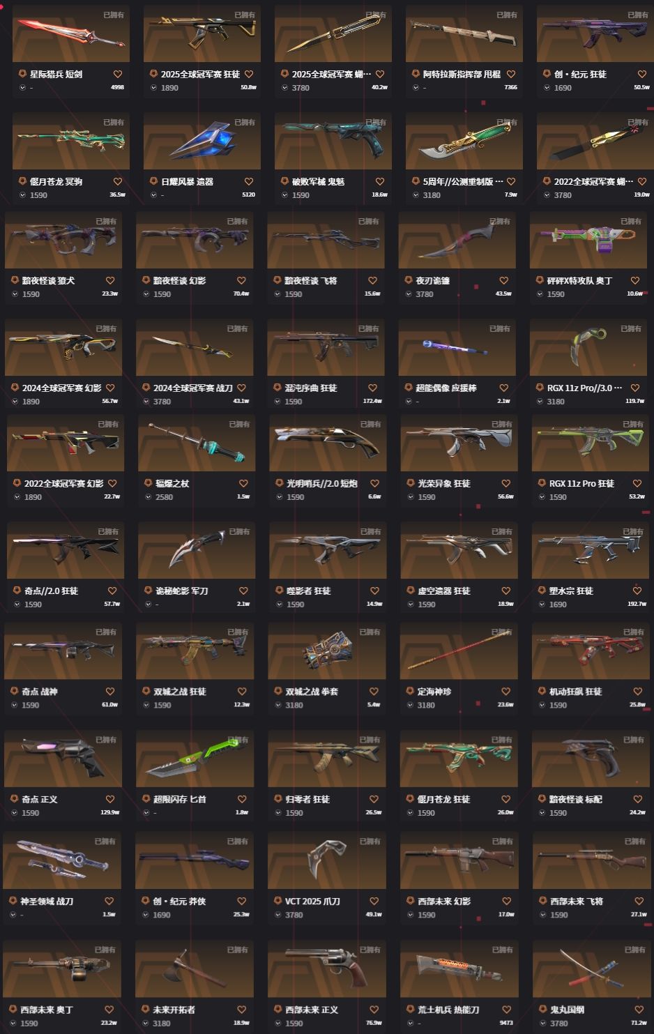Click the tier badge before 砰砰X特攻队 奥丁
The image size is (654, 1034).
click(540, 280)
